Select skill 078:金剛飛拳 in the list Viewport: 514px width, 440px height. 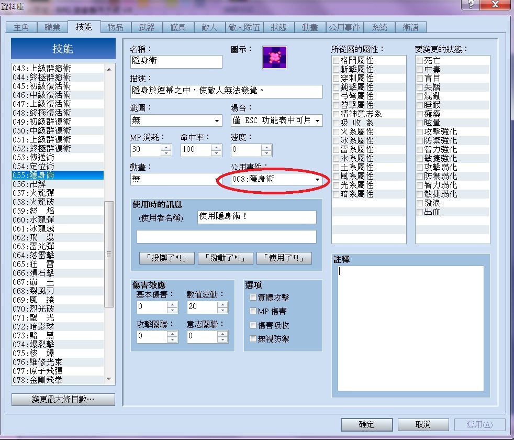click(x=58, y=380)
